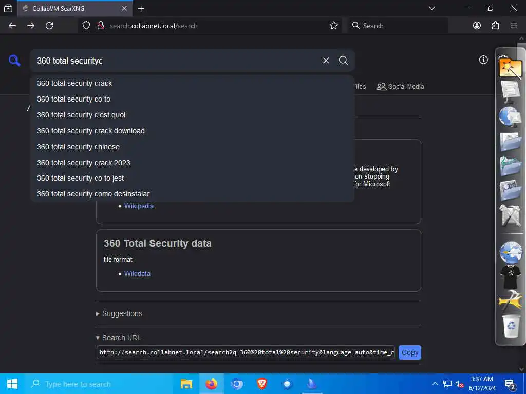
Task: Open the Firefox hamburger menu
Action: [514, 26]
